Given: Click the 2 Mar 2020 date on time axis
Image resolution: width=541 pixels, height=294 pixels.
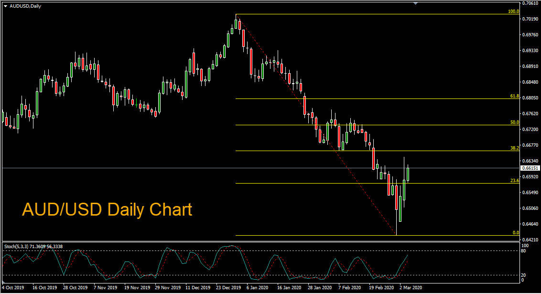Looking at the screenshot, I should [411, 287].
